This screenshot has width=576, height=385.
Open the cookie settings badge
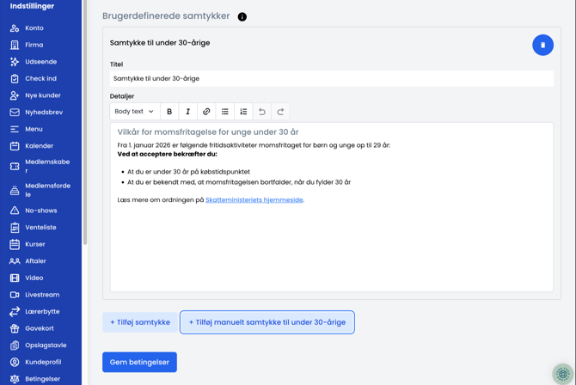coord(562,374)
